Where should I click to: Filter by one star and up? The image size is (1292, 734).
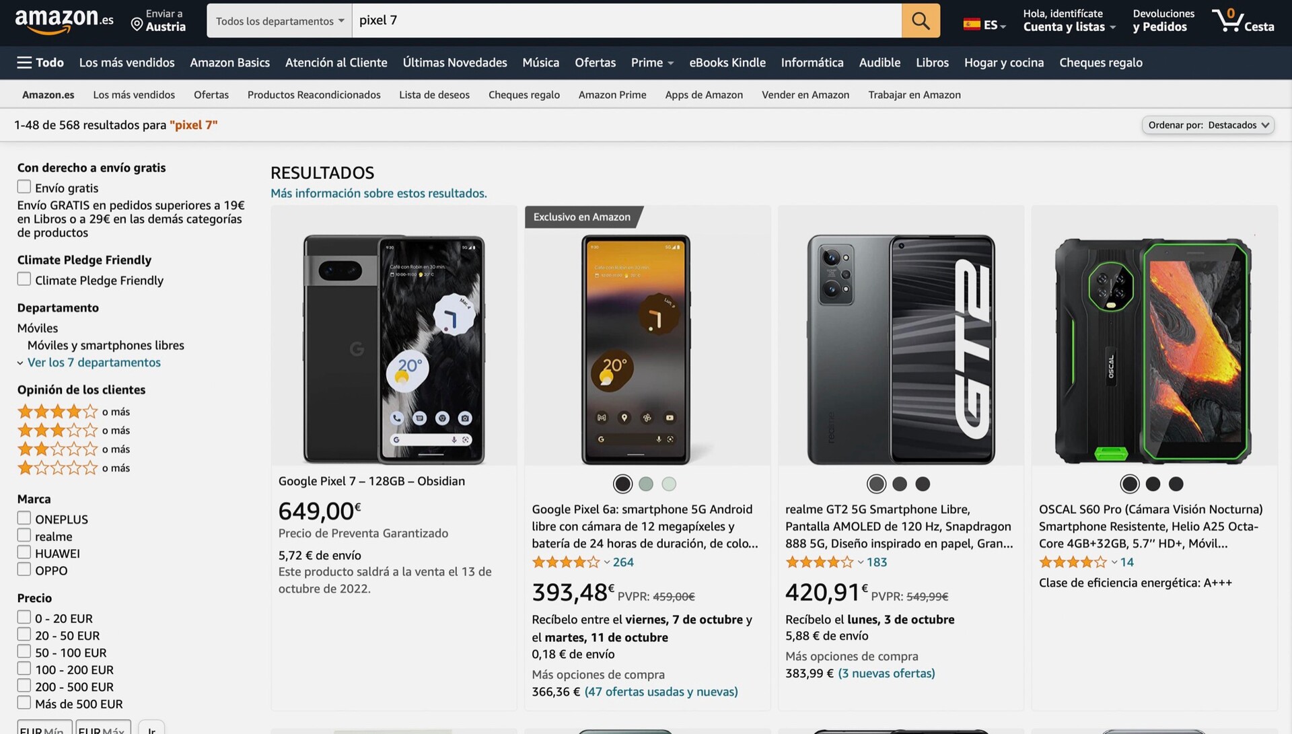click(x=58, y=468)
